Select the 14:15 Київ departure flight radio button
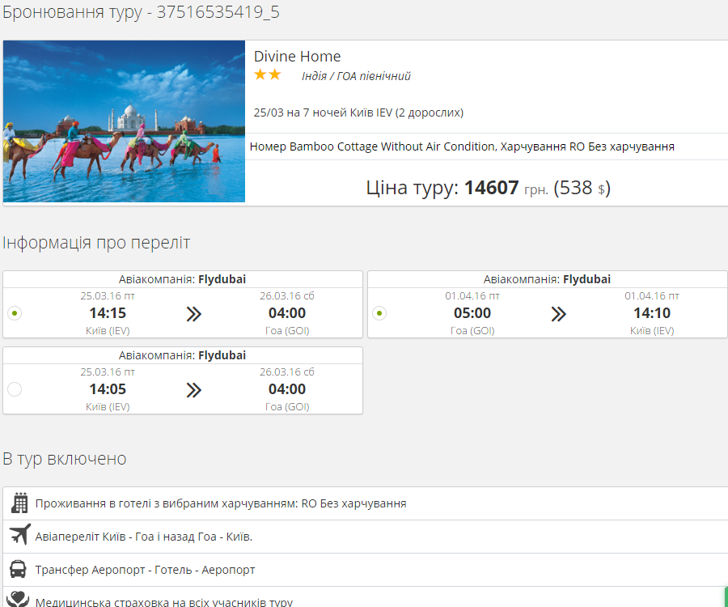The height and width of the screenshot is (607, 728). click(15, 313)
